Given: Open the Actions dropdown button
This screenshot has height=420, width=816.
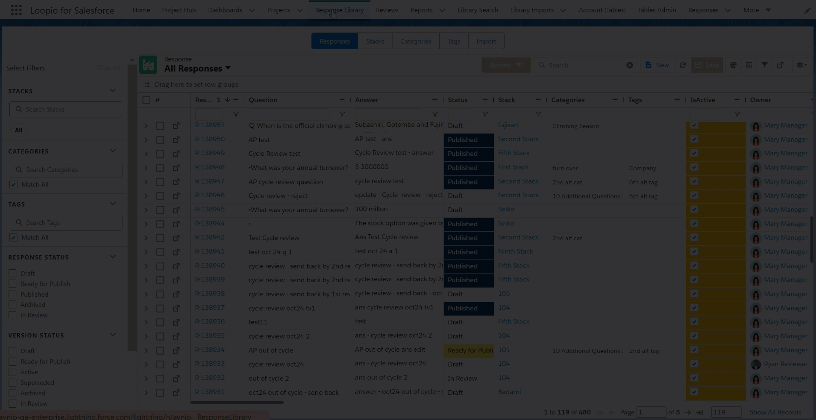Looking at the screenshot, I should tap(506, 65).
